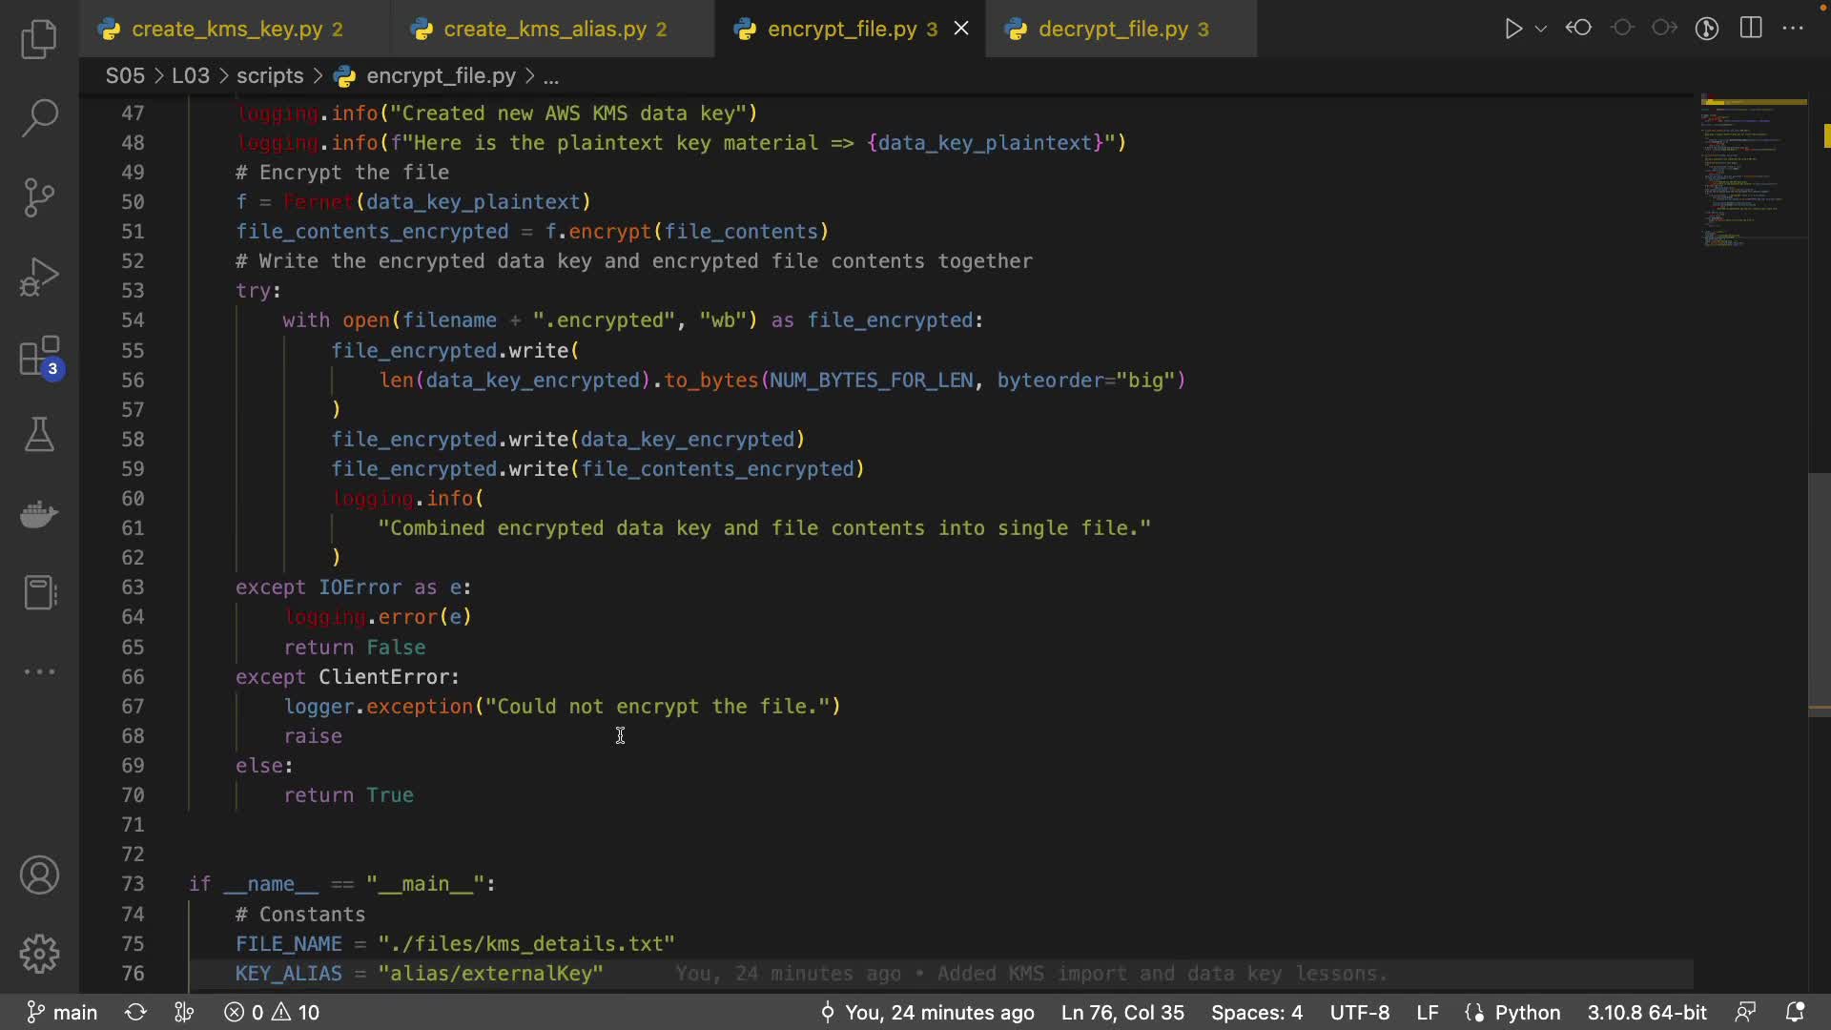Click the main branch in status bar
This screenshot has width=1831, height=1030.
point(63,1012)
